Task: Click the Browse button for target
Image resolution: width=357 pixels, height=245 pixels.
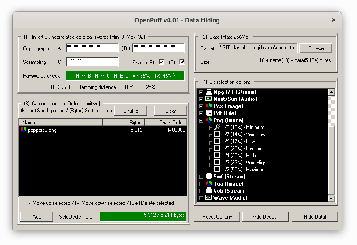Action: (316, 48)
